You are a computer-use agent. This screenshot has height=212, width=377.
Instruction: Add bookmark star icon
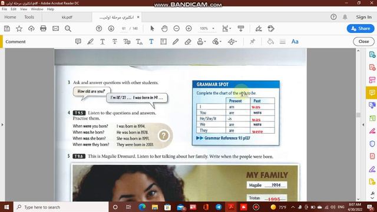[x=19, y=29]
